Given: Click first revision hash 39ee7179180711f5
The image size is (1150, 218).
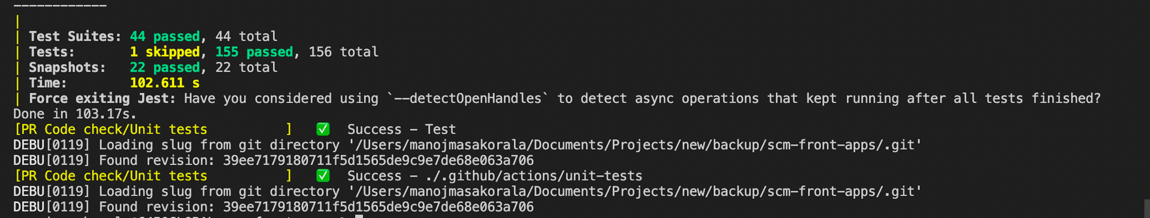Looking at the screenshot, I should pyautogui.click(x=378, y=160).
